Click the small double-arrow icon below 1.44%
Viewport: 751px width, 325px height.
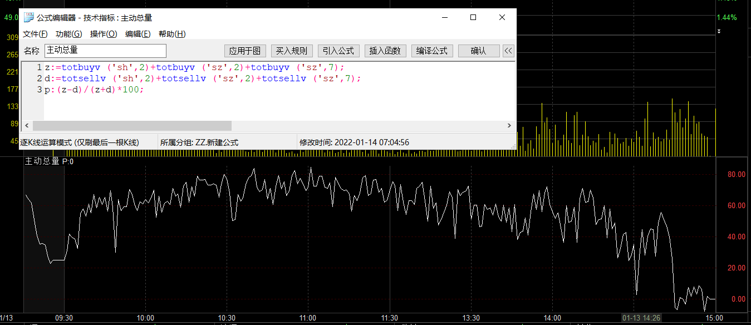tap(719, 32)
